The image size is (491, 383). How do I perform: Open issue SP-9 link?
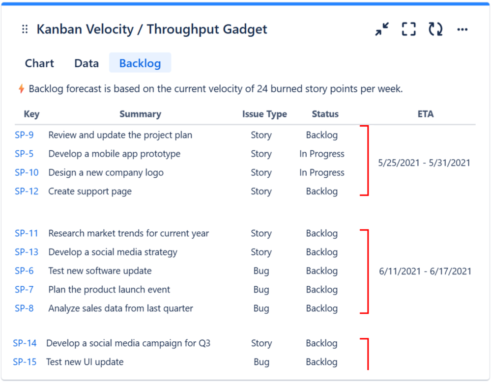tap(24, 135)
